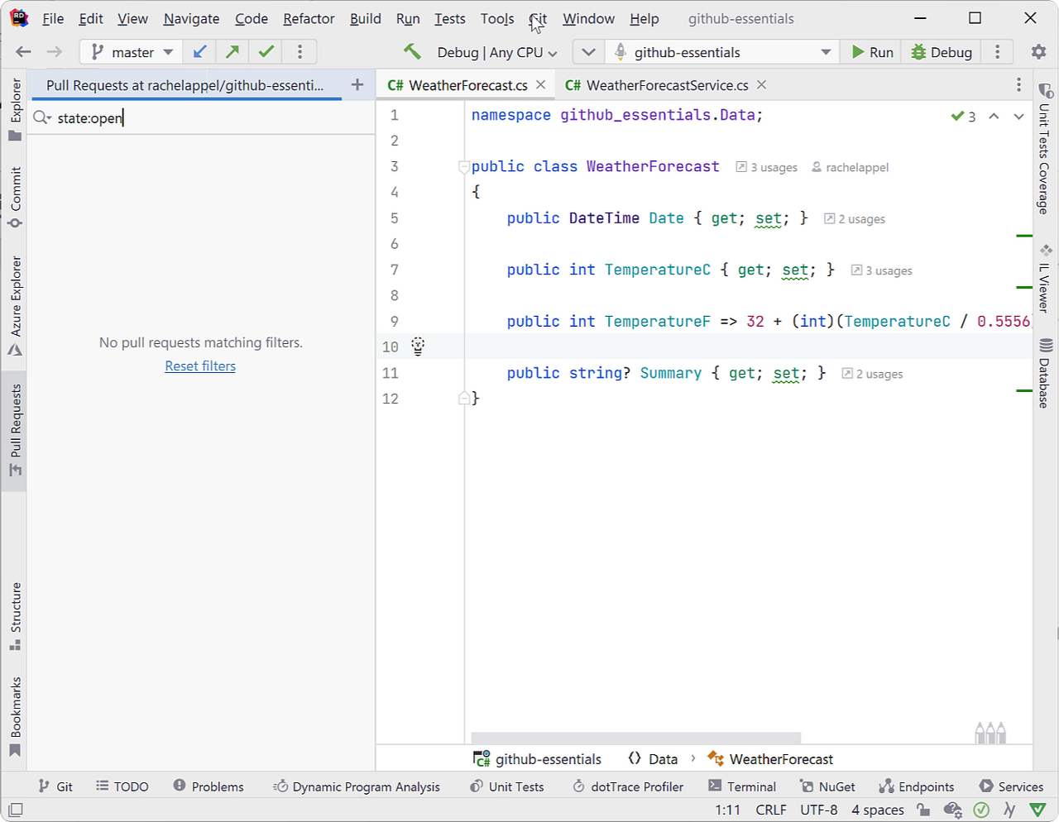The width and height of the screenshot is (1059, 822).
Task: Open the dotTrace Profiler tool window
Action: pos(628,786)
